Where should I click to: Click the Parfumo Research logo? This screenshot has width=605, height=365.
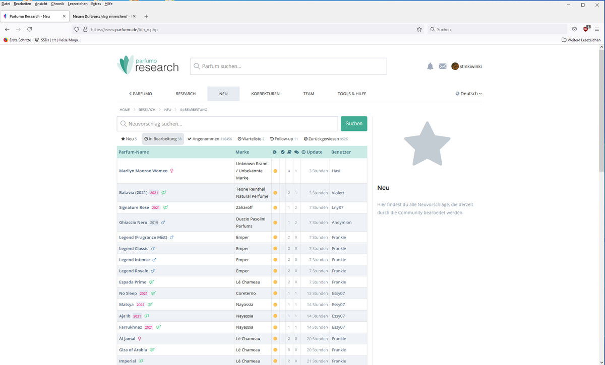[x=148, y=65]
